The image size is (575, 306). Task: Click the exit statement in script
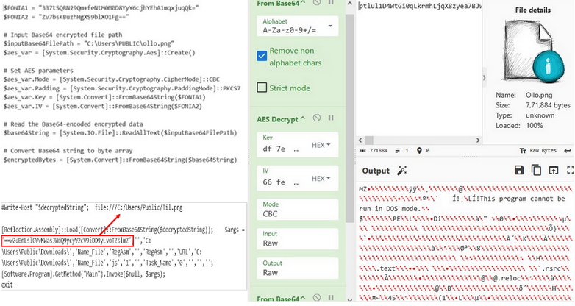coord(7,285)
